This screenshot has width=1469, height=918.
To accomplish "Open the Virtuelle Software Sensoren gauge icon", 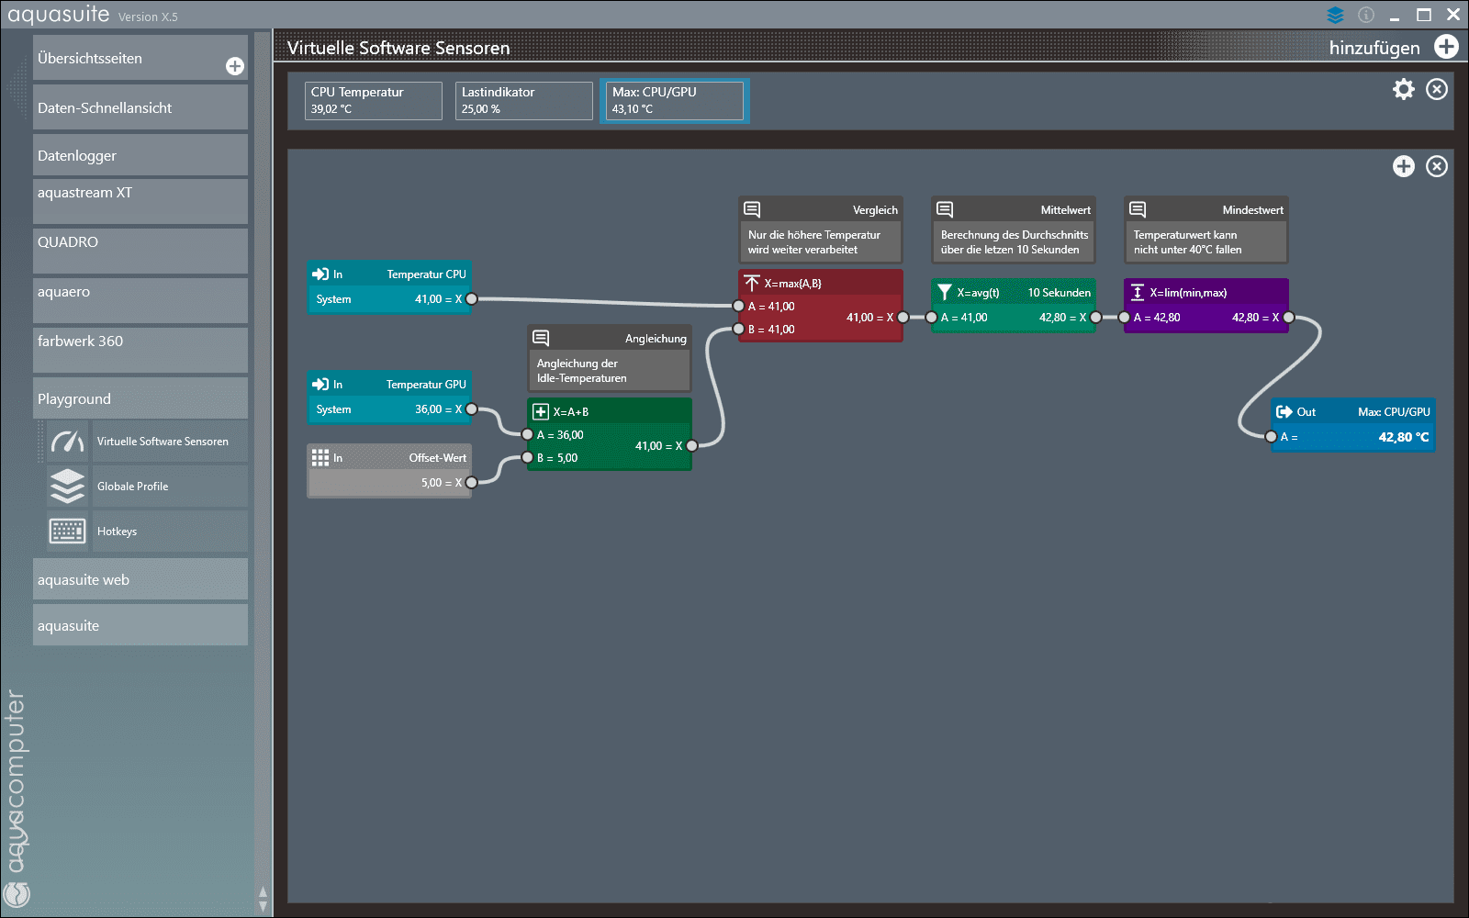I will click(68, 442).
